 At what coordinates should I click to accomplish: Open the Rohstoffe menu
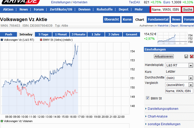pyautogui.click(x=105, y=9)
